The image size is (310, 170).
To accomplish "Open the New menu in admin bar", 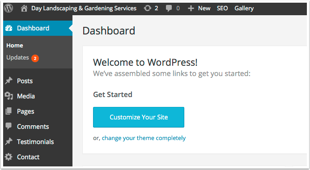I will pyautogui.click(x=204, y=8).
